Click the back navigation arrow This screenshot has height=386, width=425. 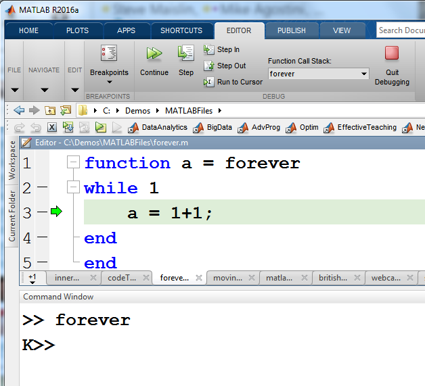pos(18,110)
